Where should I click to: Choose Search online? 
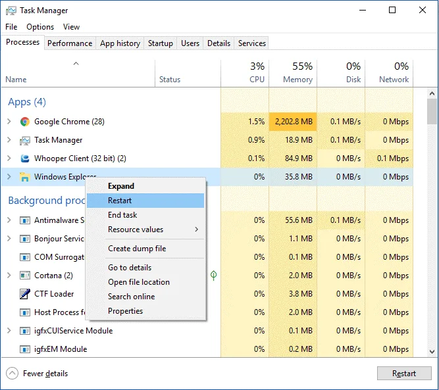[145, 297]
